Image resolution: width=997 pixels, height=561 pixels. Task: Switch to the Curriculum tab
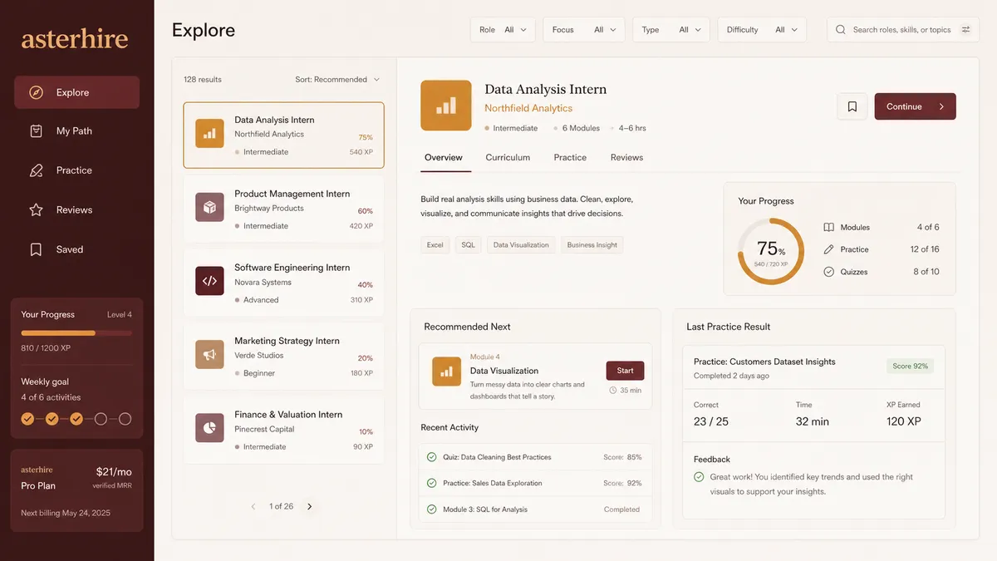[x=508, y=157]
